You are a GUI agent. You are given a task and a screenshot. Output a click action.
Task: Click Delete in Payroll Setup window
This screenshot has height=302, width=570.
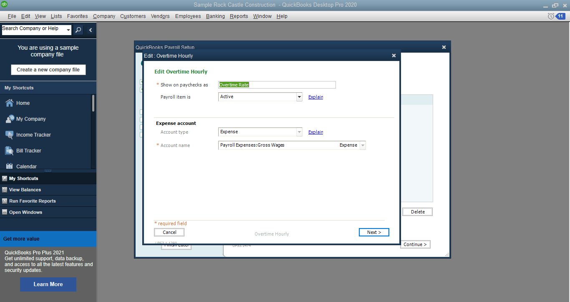[x=418, y=212]
